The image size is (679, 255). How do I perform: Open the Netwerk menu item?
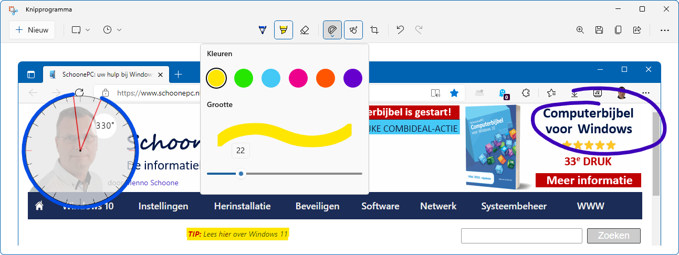click(x=438, y=206)
